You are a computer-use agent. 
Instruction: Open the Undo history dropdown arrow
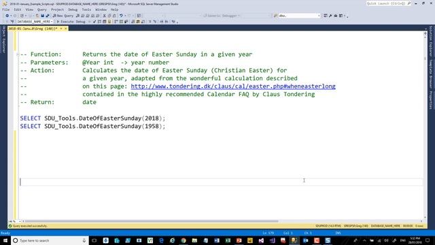coord(125,16)
